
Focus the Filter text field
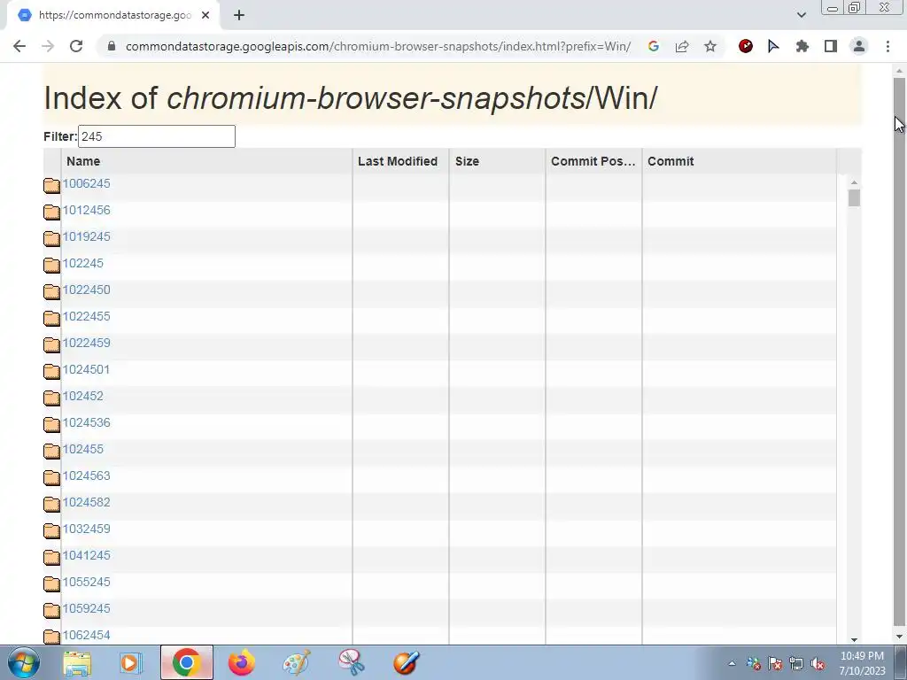(156, 136)
